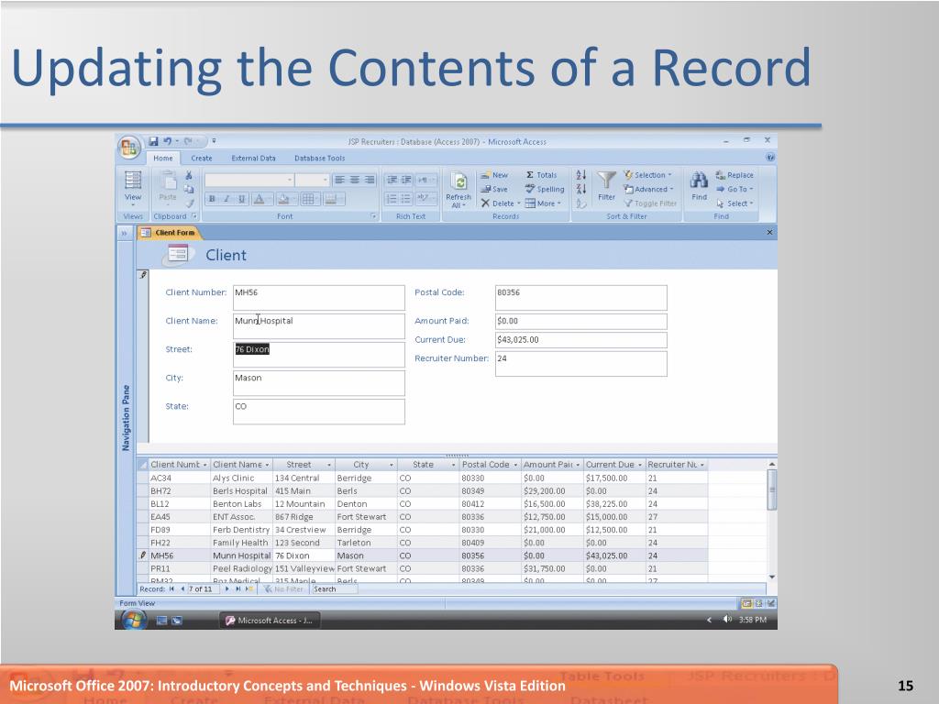Select the Format Painter brush icon

(189, 203)
